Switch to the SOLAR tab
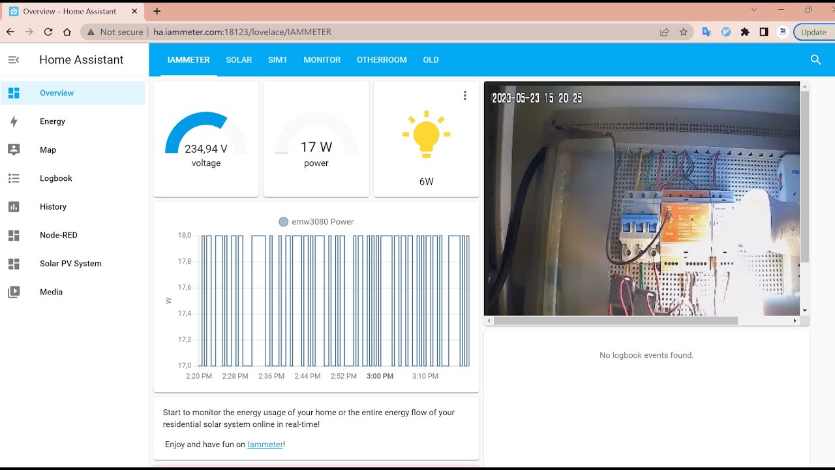835x470 pixels. click(239, 59)
